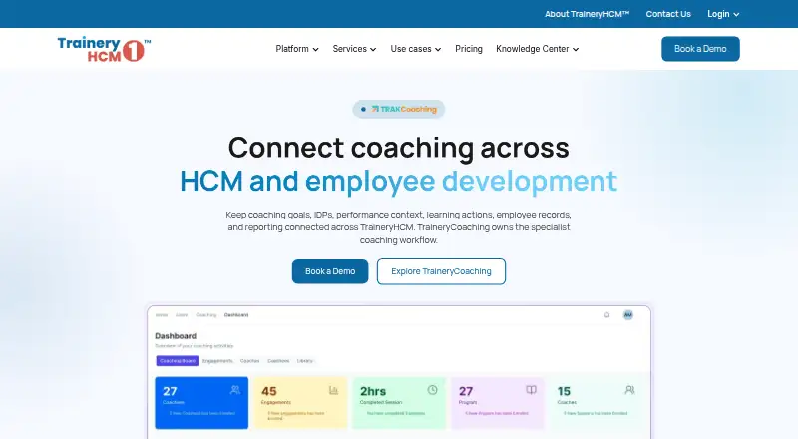
Task: Click the Explore TraineryCoaching button
Action: (441, 271)
